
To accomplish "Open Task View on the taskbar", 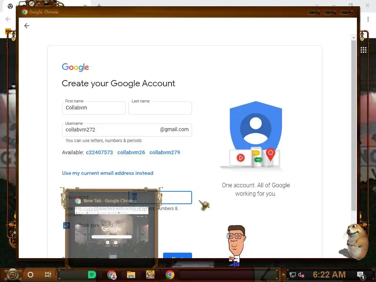I will pyautogui.click(x=48, y=275).
